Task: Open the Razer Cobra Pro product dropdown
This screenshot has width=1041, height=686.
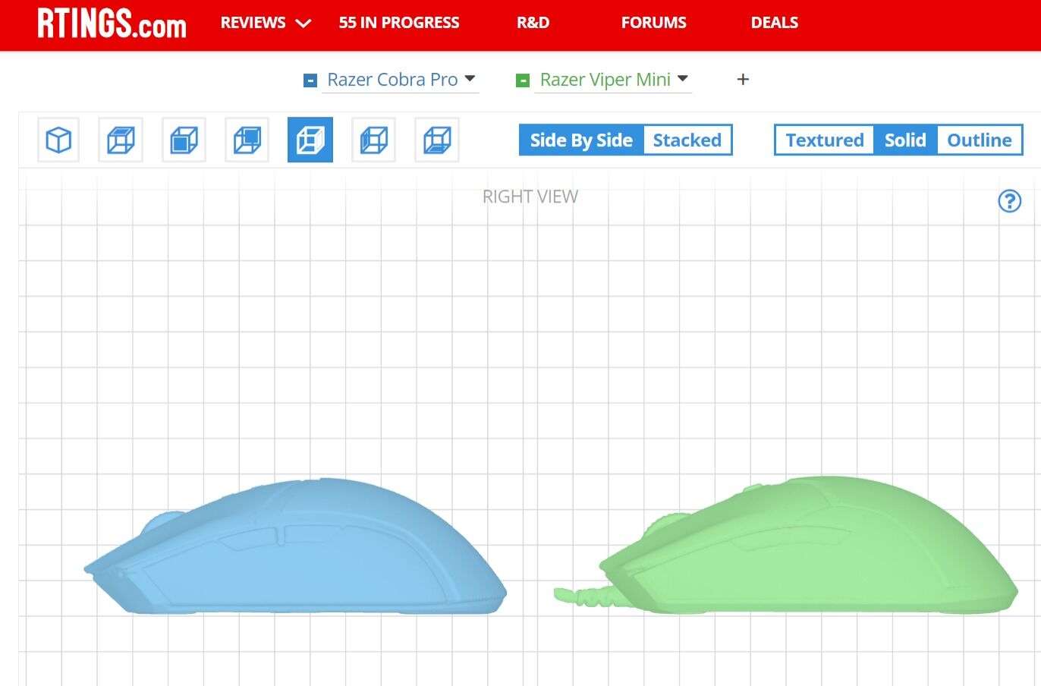Action: [401, 80]
